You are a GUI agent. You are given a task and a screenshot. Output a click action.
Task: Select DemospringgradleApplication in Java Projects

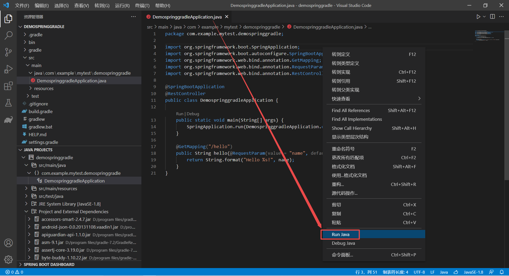[79, 181]
